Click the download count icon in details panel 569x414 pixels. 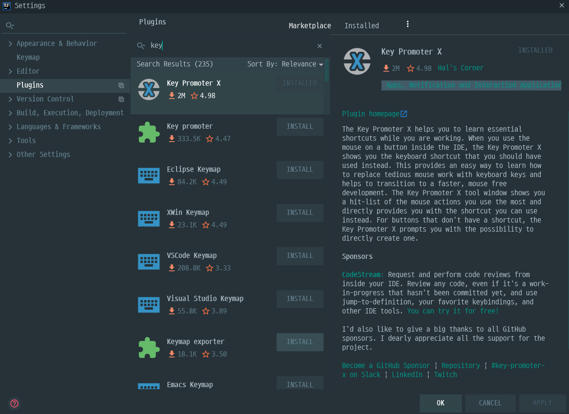coord(386,68)
